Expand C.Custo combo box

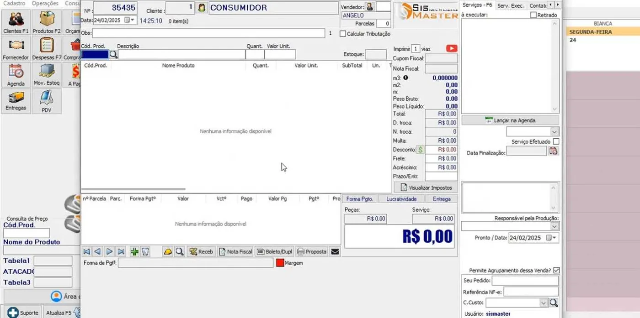[544, 302]
